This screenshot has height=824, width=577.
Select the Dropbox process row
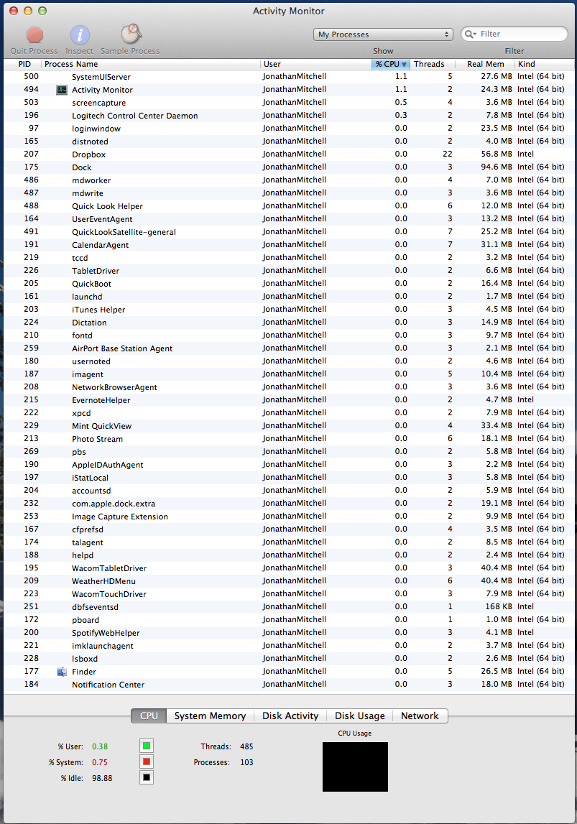tap(289, 154)
